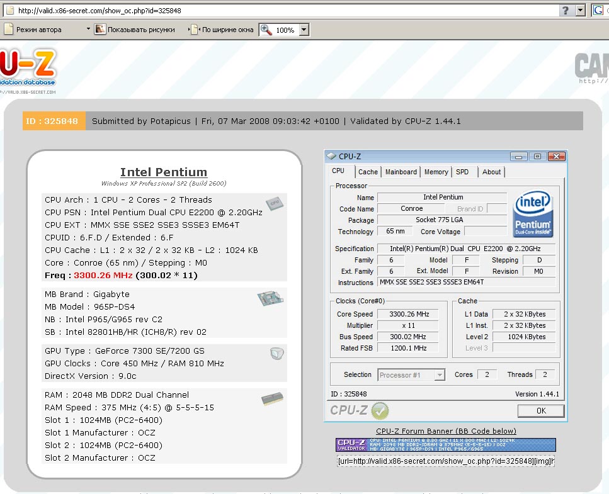Click 'RAM Speed : 375 MHz (4:5)' line

coord(129,407)
